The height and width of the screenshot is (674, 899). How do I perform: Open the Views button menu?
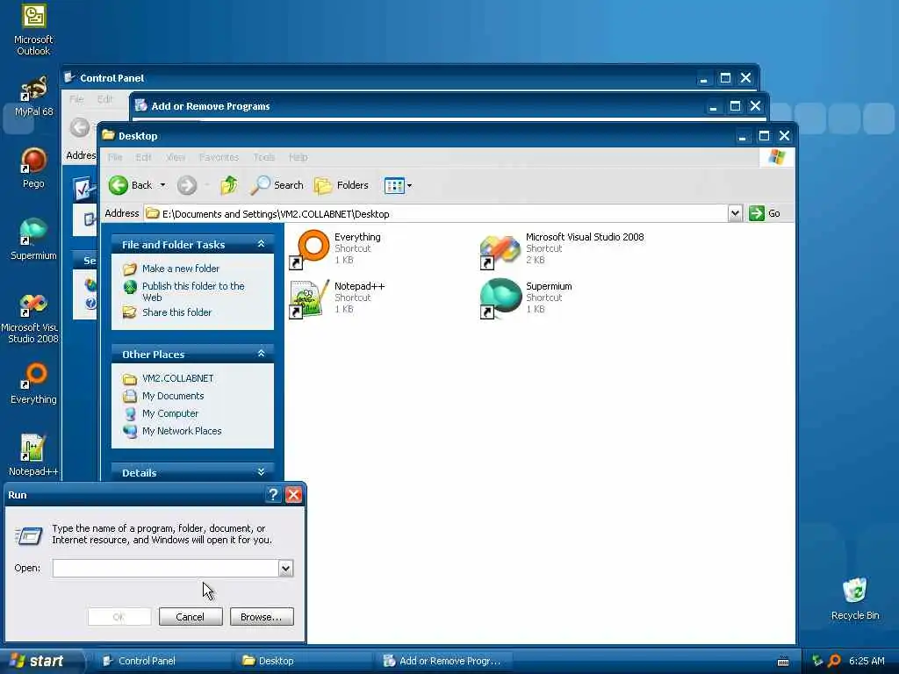coord(398,186)
